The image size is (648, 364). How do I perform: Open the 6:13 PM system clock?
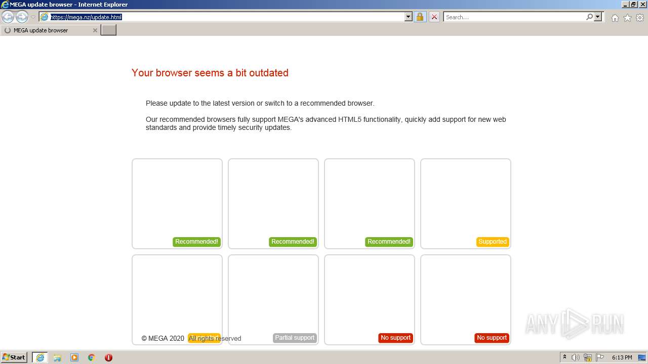point(622,357)
